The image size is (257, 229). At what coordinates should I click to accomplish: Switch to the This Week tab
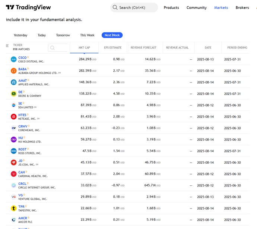pyautogui.click(x=87, y=35)
